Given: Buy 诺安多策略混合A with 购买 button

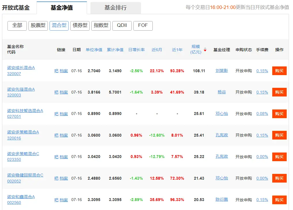Looking at the screenshot, I should [x=279, y=135].
